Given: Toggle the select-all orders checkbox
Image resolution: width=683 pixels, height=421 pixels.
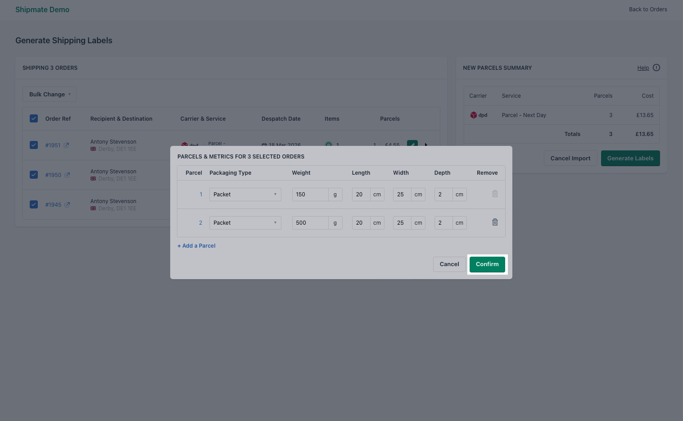Looking at the screenshot, I should click(34, 118).
